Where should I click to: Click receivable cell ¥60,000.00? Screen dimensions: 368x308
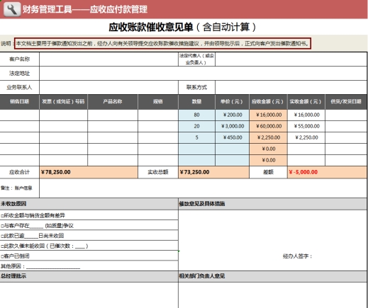tap(268, 126)
